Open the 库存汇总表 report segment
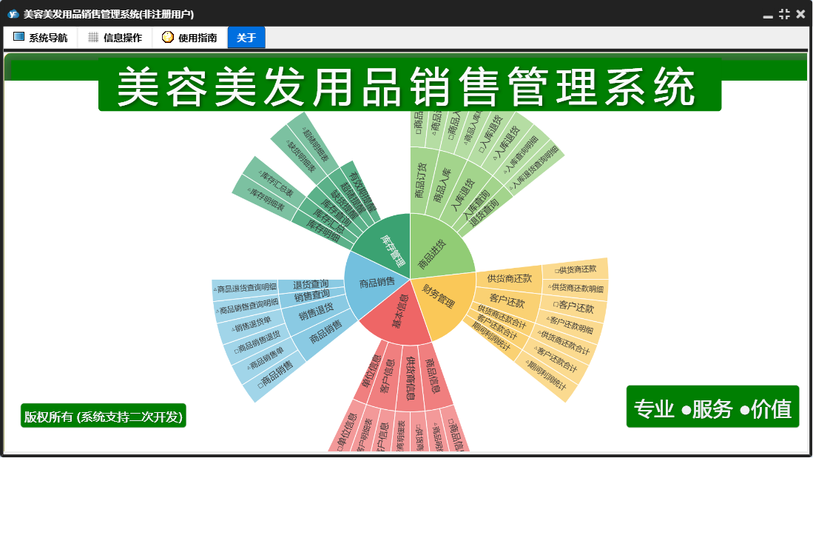 tap(276, 184)
